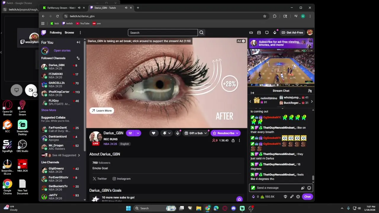
Task: Click the goals star icon
Action: tap(239, 199)
